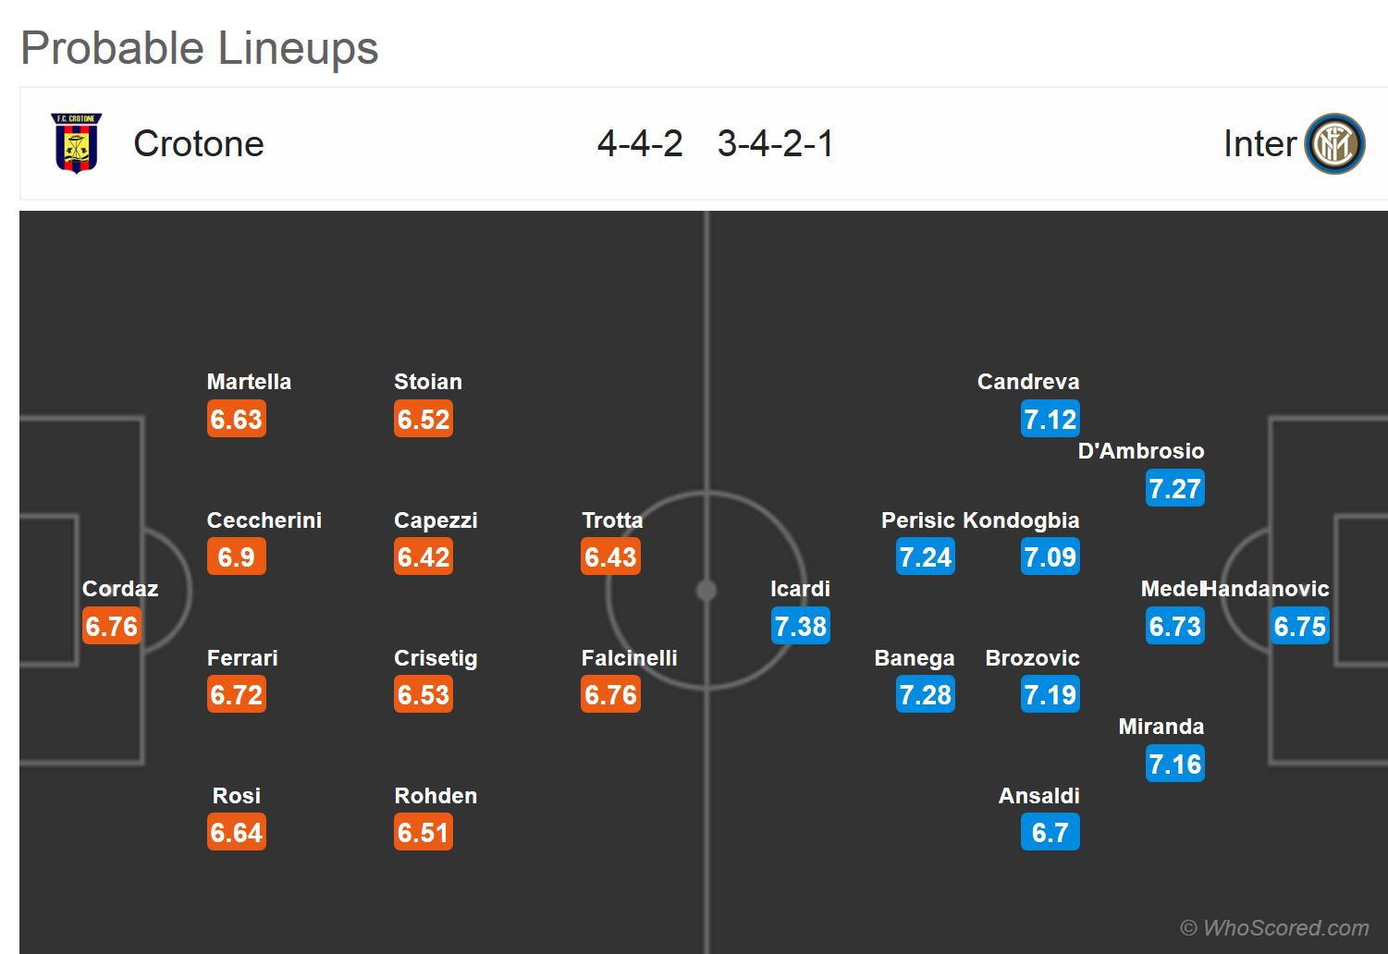Click the 4-4-2 formation text
The height and width of the screenshot is (954, 1388).
pyautogui.click(x=640, y=143)
